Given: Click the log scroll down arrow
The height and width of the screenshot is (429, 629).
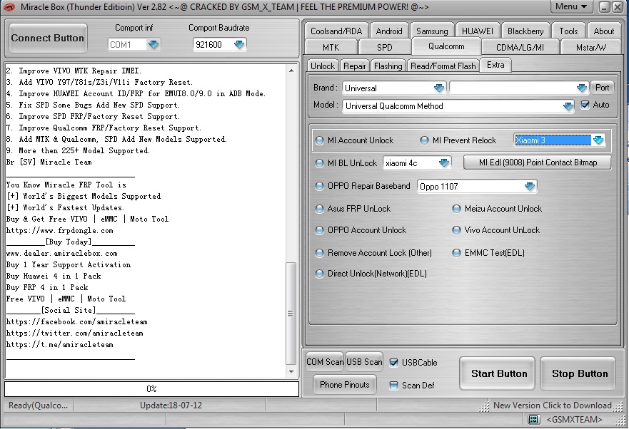Looking at the screenshot, I should (x=291, y=372).
